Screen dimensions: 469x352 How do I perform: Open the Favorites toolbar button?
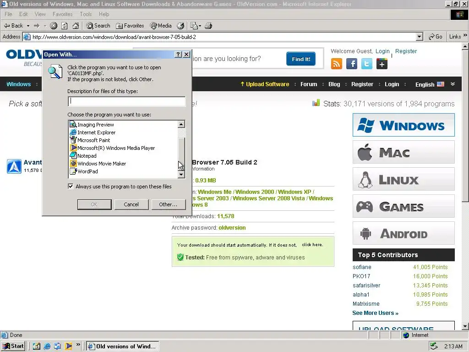pyautogui.click(x=130, y=26)
